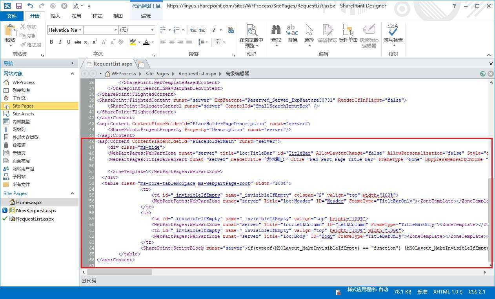495x299 pixels.
Task: Collapse the 导航 navigation pane
Action: tap(73, 63)
